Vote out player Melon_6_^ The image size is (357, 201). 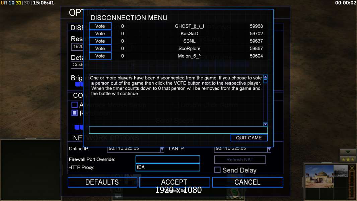pos(100,56)
